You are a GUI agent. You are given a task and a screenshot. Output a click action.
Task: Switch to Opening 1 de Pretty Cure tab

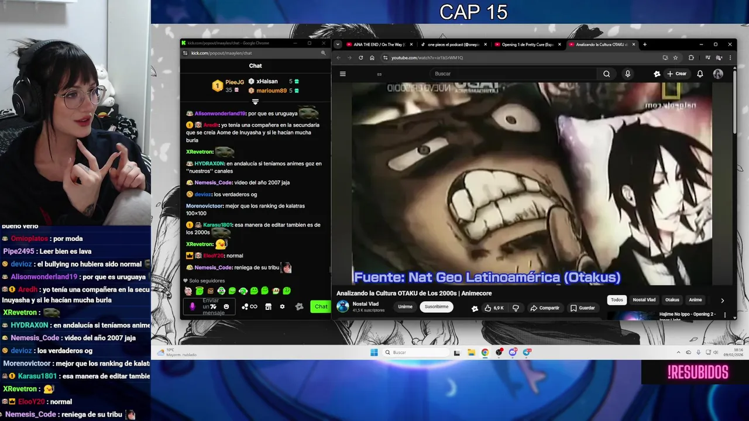coord(527,44)
